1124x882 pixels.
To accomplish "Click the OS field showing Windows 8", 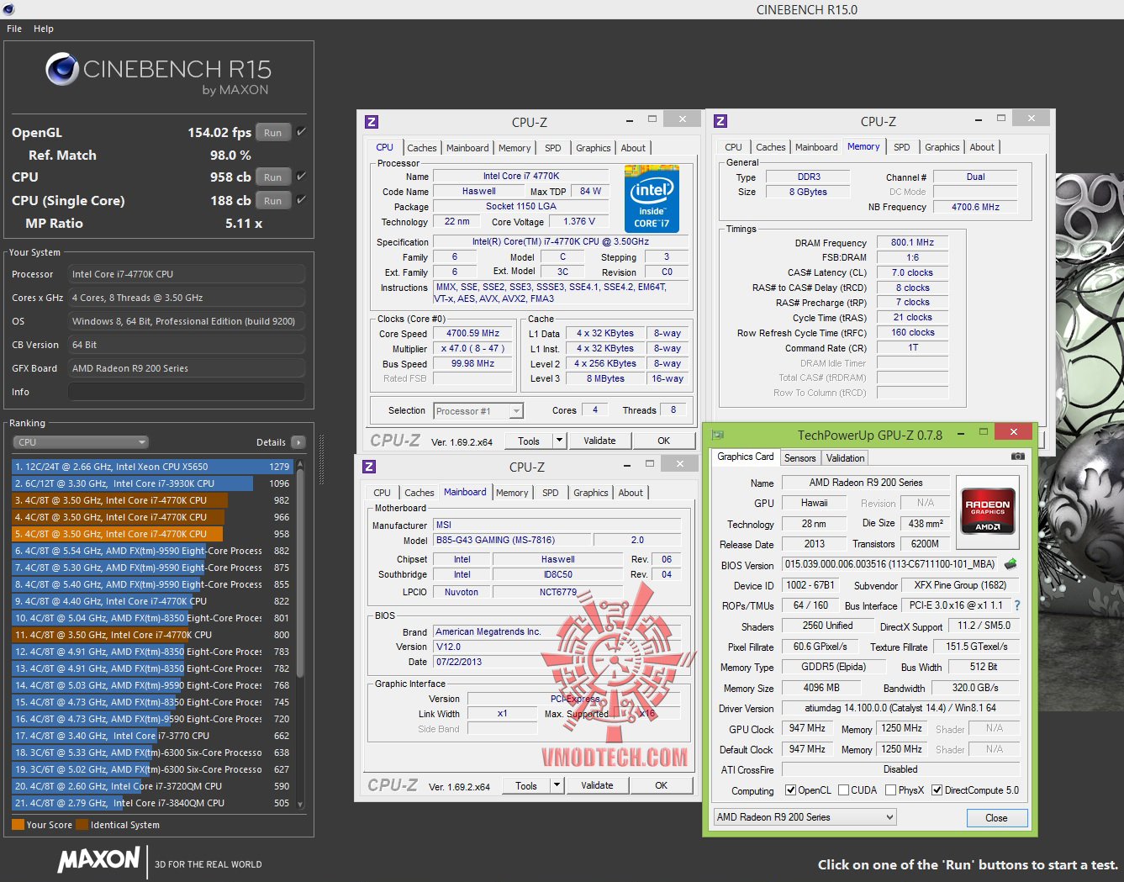I will pos(187,321).
